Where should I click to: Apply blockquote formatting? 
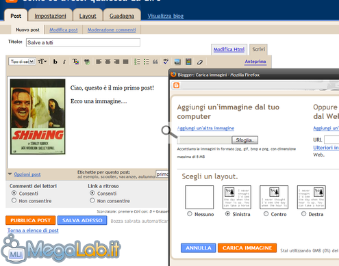pos(155,62)
